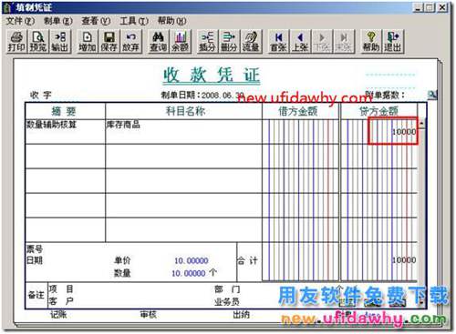Discard changes with 放弃 icon
Viewport: 456px width, 334px height.
[130, 42]
